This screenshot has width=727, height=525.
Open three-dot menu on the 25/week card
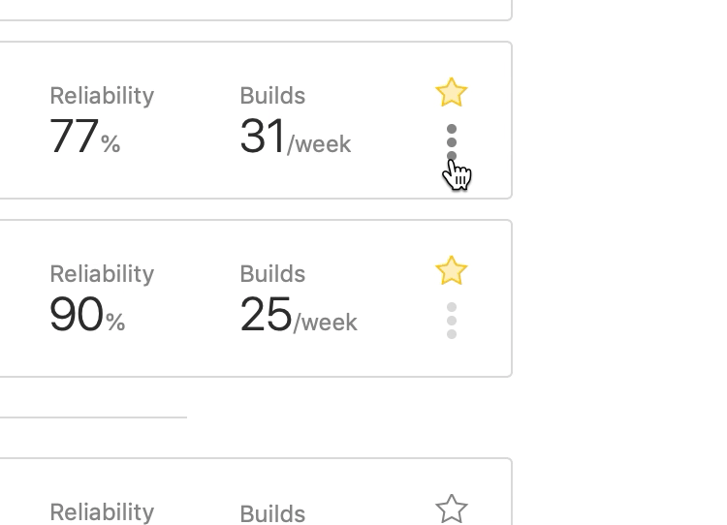coord(452,321)
